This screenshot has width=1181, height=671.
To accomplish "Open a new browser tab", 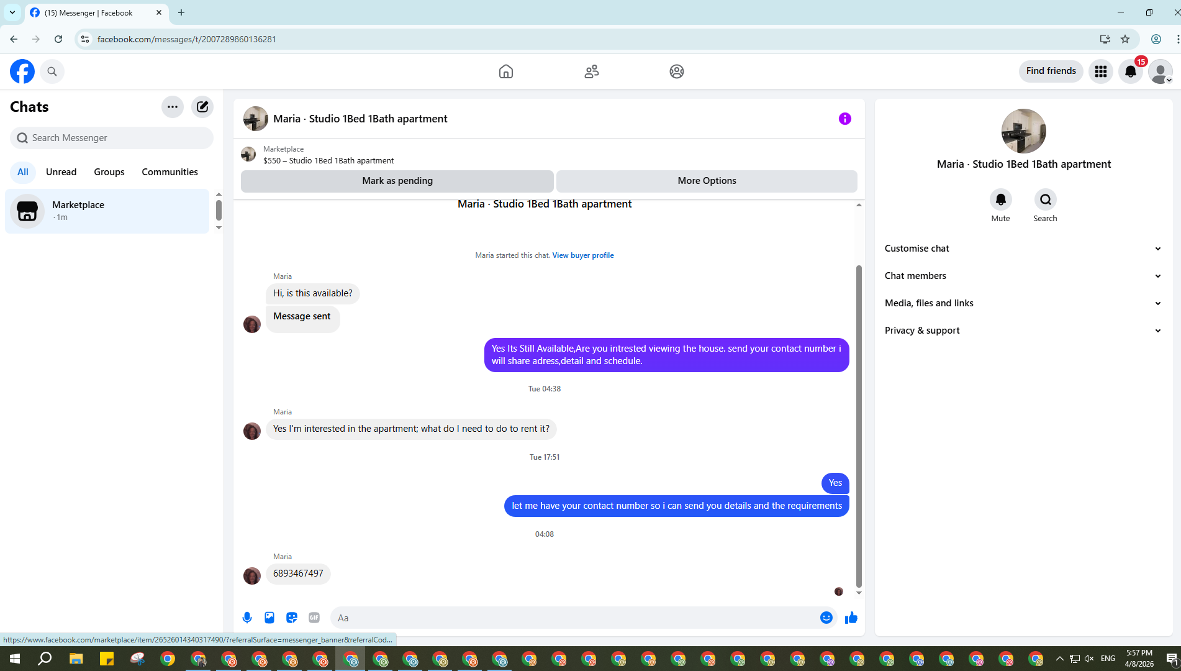I will [x=181, y=12].
